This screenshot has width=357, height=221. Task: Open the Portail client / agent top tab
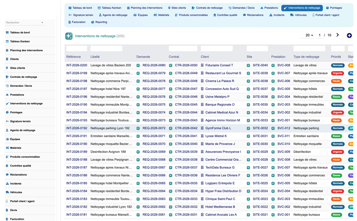(325, 15)
